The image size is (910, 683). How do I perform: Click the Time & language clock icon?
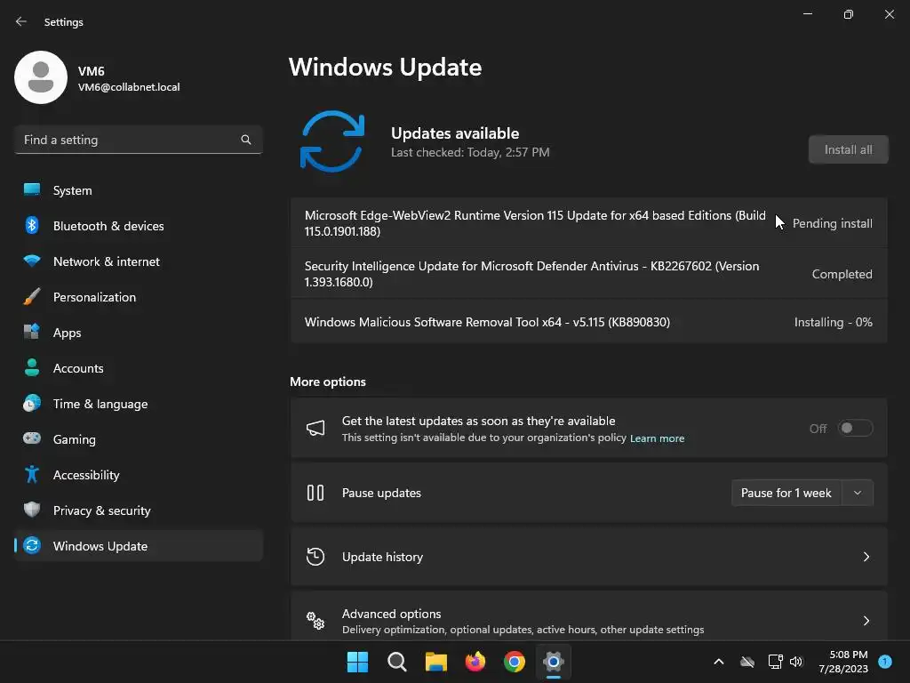pos(32,403)
